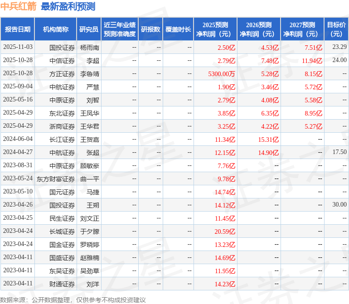Click target price 30.00
The image size is (349, 304).
click(339, 204)
